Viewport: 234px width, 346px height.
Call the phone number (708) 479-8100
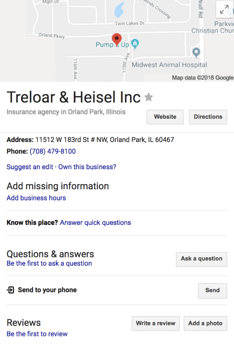(x=52, y=151)
